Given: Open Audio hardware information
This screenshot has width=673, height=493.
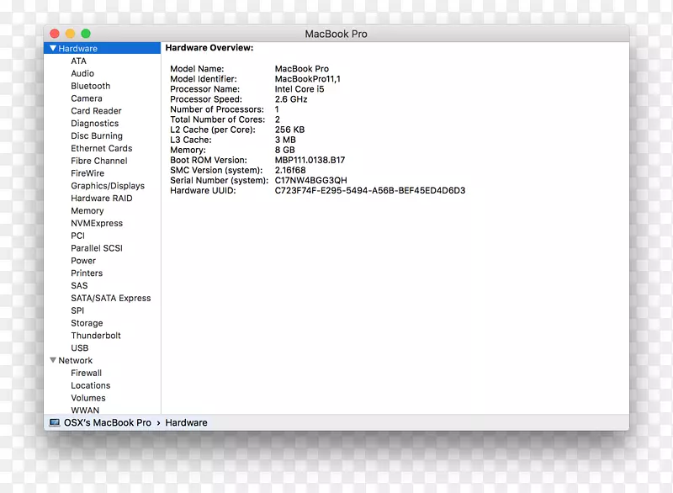Looking at the screenshot, I should pos(82,73).
